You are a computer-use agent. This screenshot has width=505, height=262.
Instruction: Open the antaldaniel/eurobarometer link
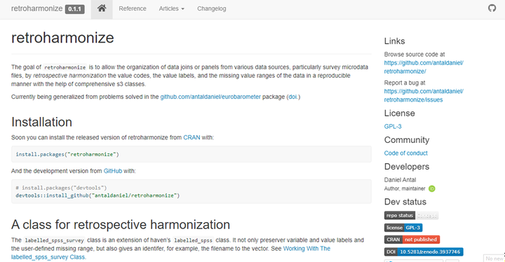[x=210, y=97]
